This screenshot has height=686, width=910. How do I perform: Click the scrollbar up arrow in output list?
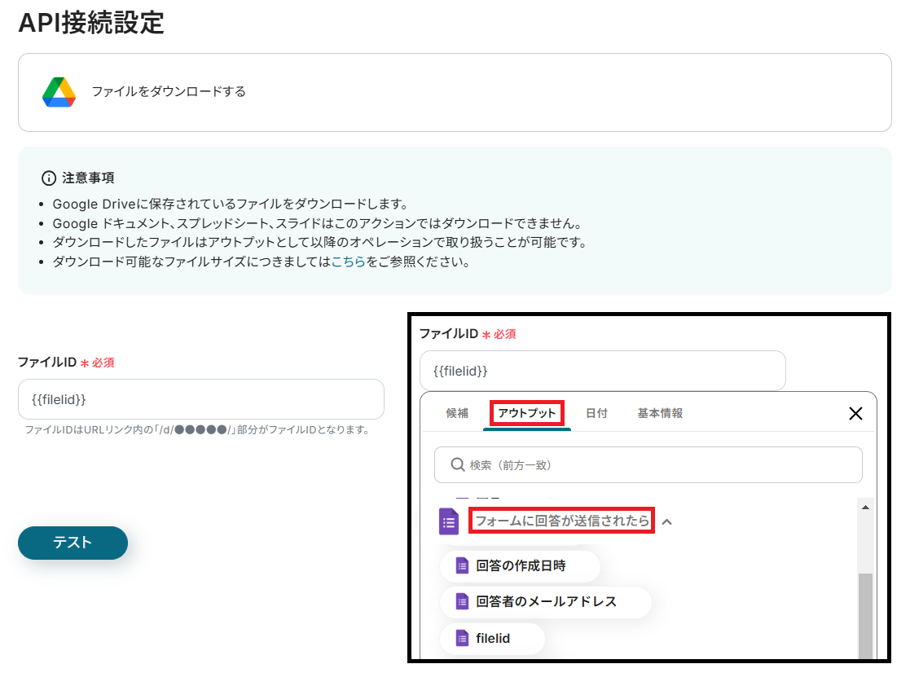click(865, 508)
